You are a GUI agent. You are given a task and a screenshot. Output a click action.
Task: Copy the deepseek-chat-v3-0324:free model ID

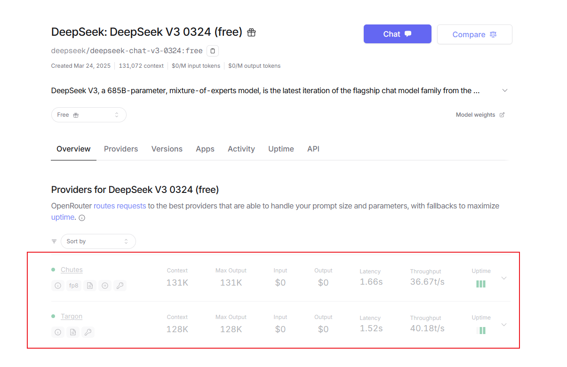[x=213, y=51]
